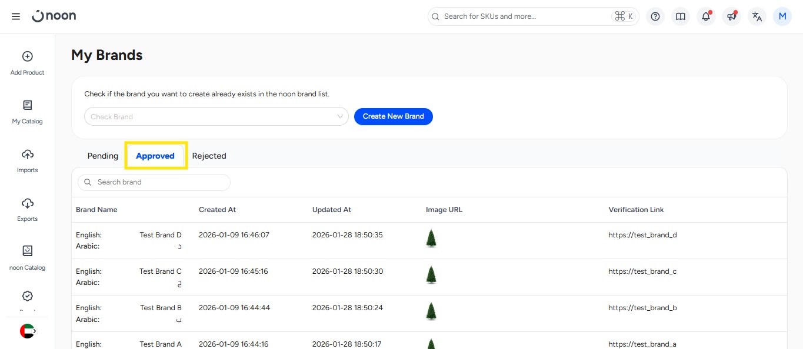The image size is (803, 349).
Task: Click the Create New Brand button
Action: [393, 116]
